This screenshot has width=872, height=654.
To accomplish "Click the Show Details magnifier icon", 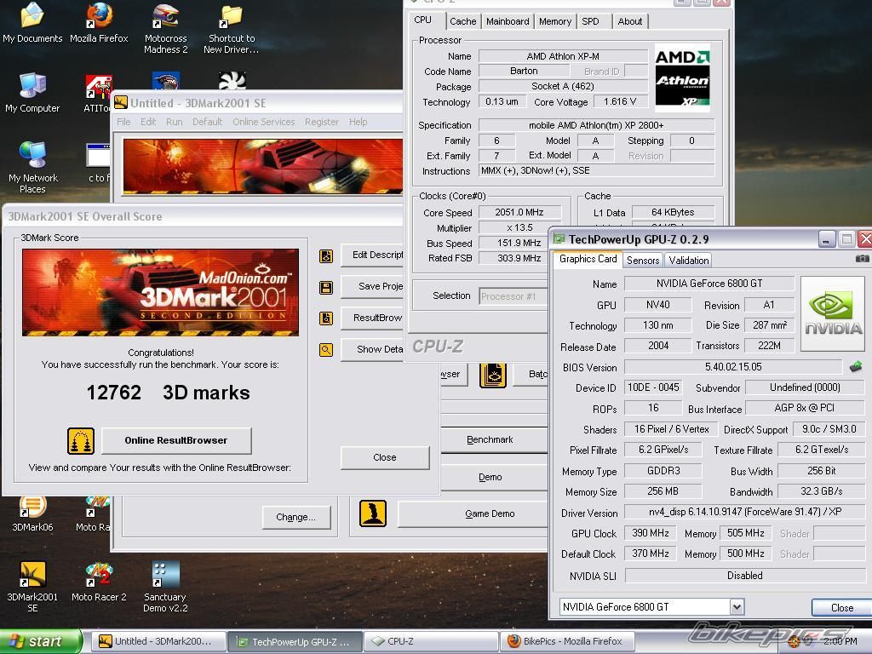I will (x=325, y=350).
